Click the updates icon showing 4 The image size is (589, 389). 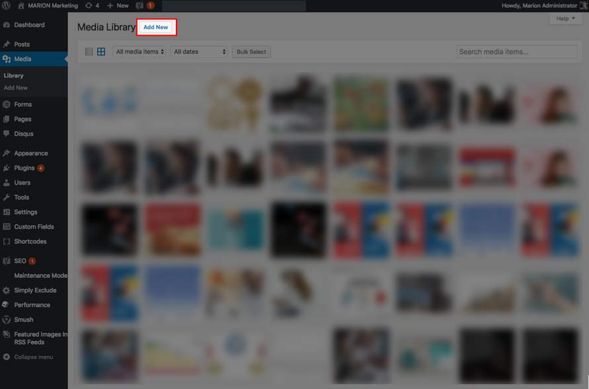coord(89,5)
